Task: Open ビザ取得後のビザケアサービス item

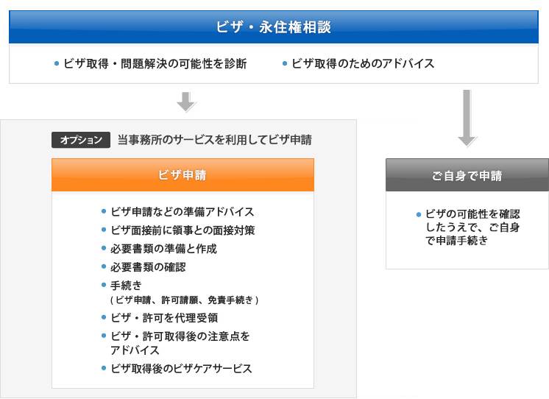Action: tap(181, 368)
